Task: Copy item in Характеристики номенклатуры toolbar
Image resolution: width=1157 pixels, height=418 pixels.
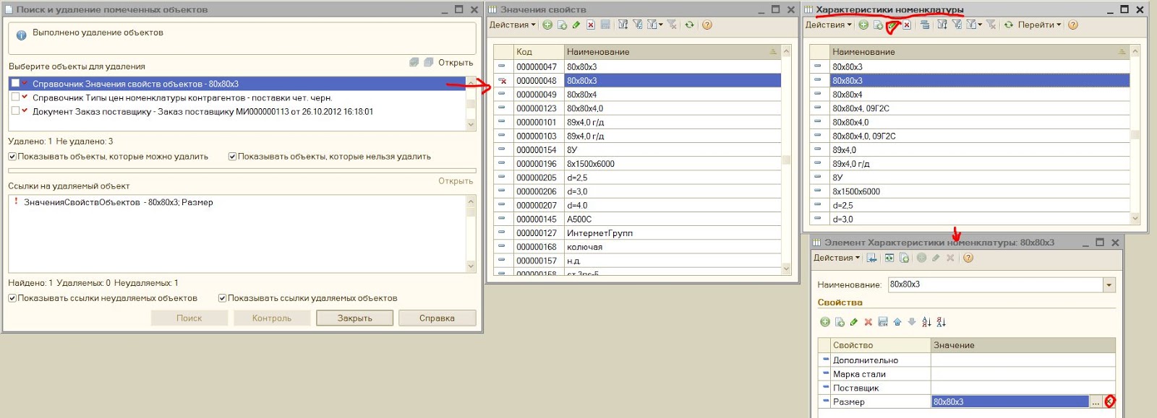Action: click(x=878, y=25)
